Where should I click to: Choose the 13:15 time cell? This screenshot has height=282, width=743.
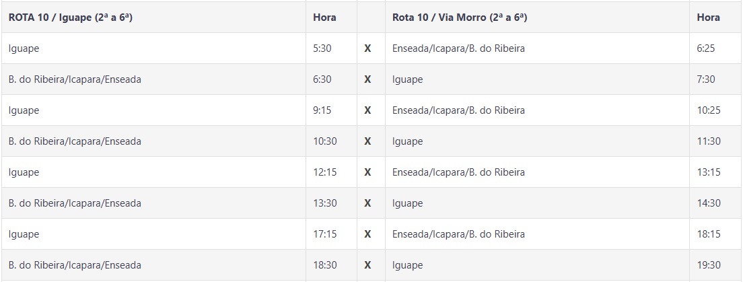[709, 172]
